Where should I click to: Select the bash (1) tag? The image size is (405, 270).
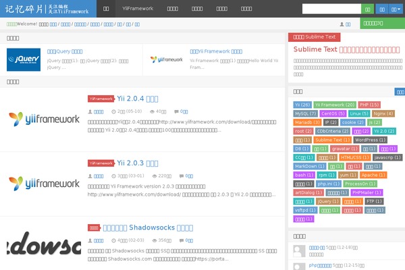pyautogui.click(x=304, y=175)
